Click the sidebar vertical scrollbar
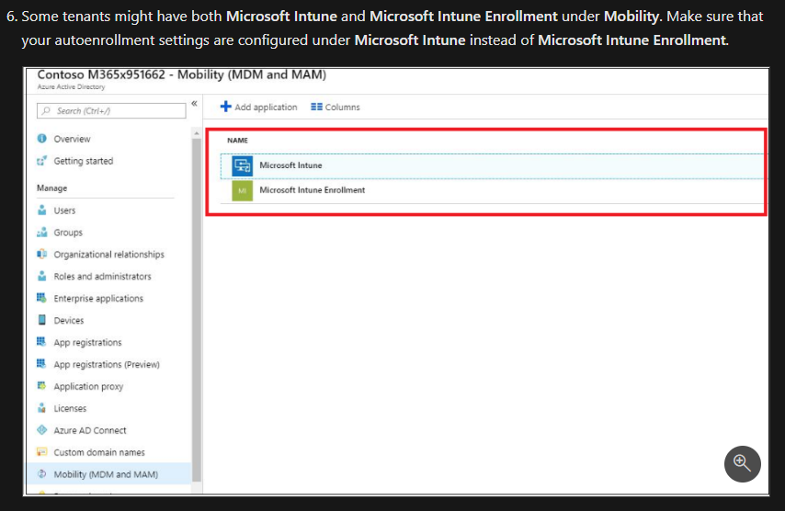 click(x=197, y=311)
